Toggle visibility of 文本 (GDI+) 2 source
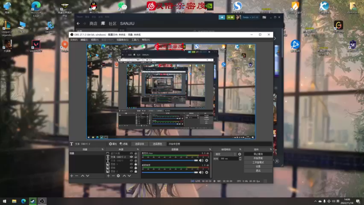Screen dimensions: 364x205 (131, 157)
